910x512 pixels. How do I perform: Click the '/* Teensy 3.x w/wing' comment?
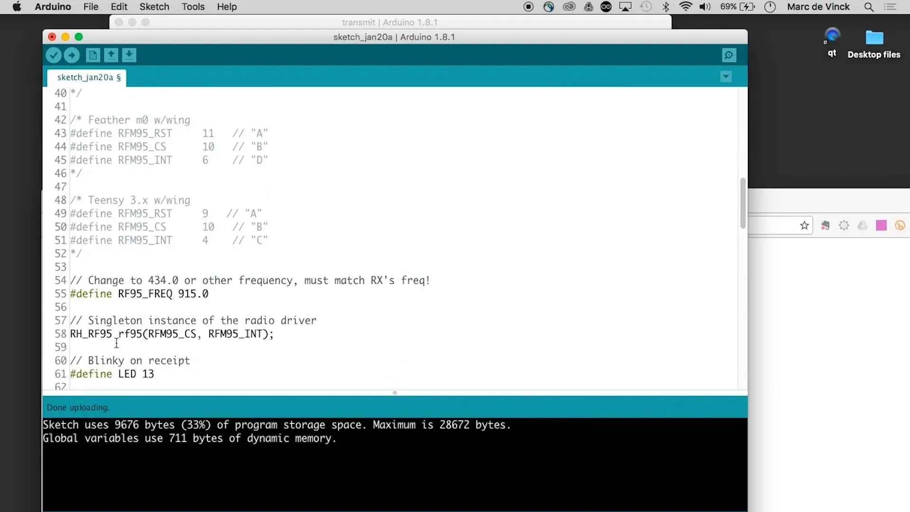coord(130,201)
